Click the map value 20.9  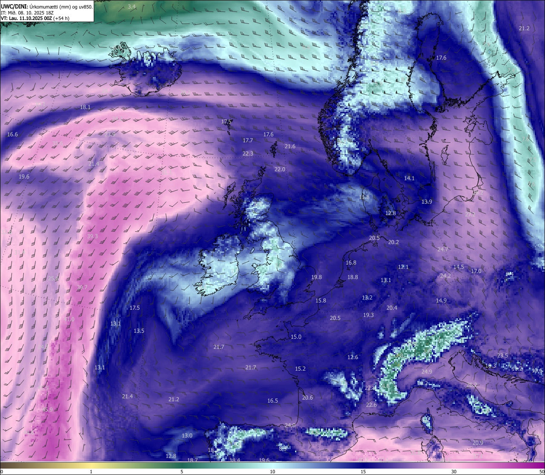(x=478, y=443)
